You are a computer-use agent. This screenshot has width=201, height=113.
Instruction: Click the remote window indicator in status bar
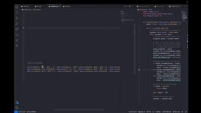tap(16, 112)
